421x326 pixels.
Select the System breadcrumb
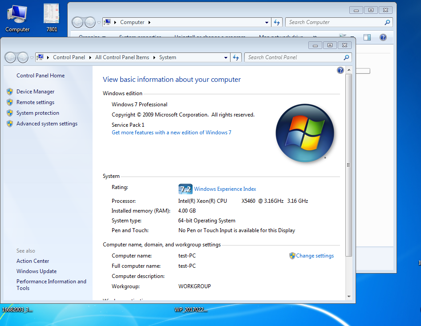(167, 57)
